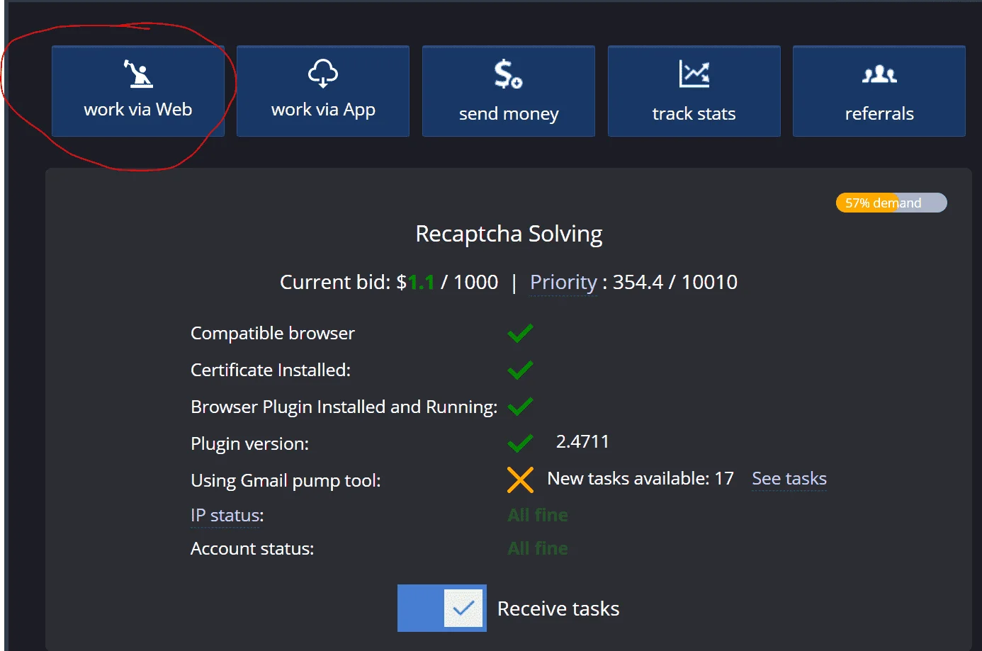Click the worker icon on work via Web
The width and height of the screenshot is (982, 651).
click(138, 74)
